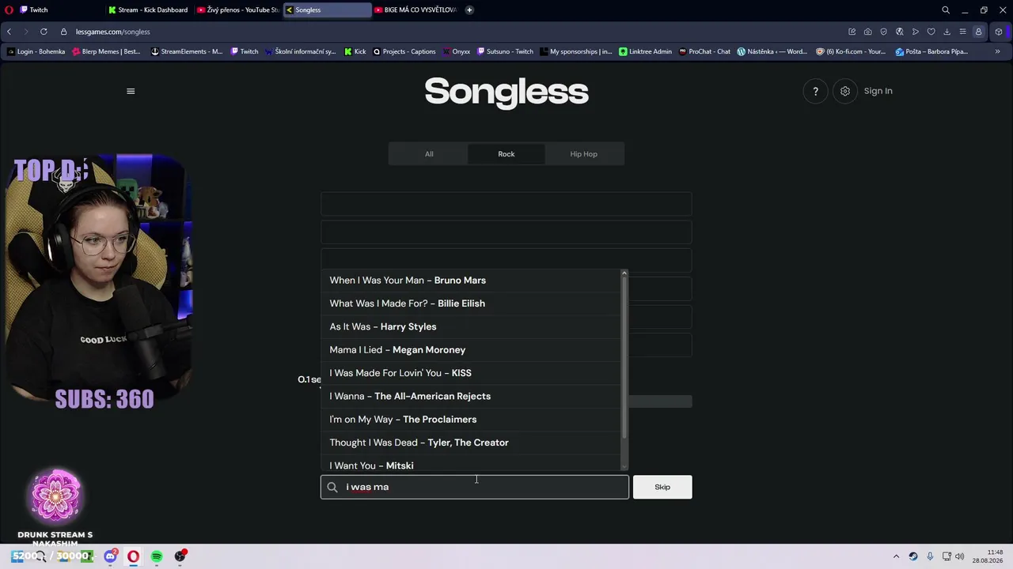This screenshot has width=1013, height=569.
Task: Open Projects - Captions bookmark
Action: click(404, 51)
